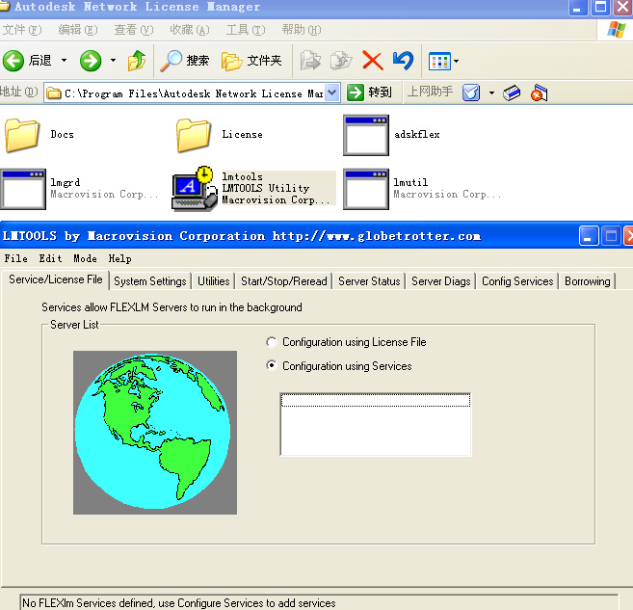The height and width of the screenshot is (610, 633).
Task: Select the lmgrd application icon
Action: click(x=23, y=189)
